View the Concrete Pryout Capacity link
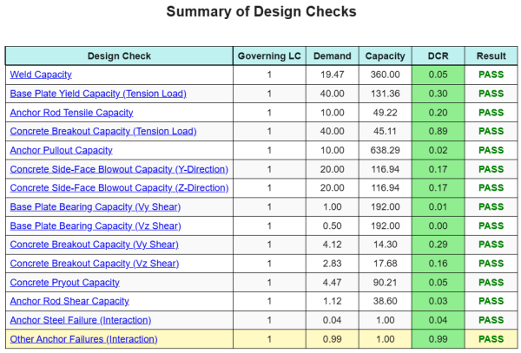Viewport: 521px width, 353px height. pyautogui.click(x=64, y=283)
